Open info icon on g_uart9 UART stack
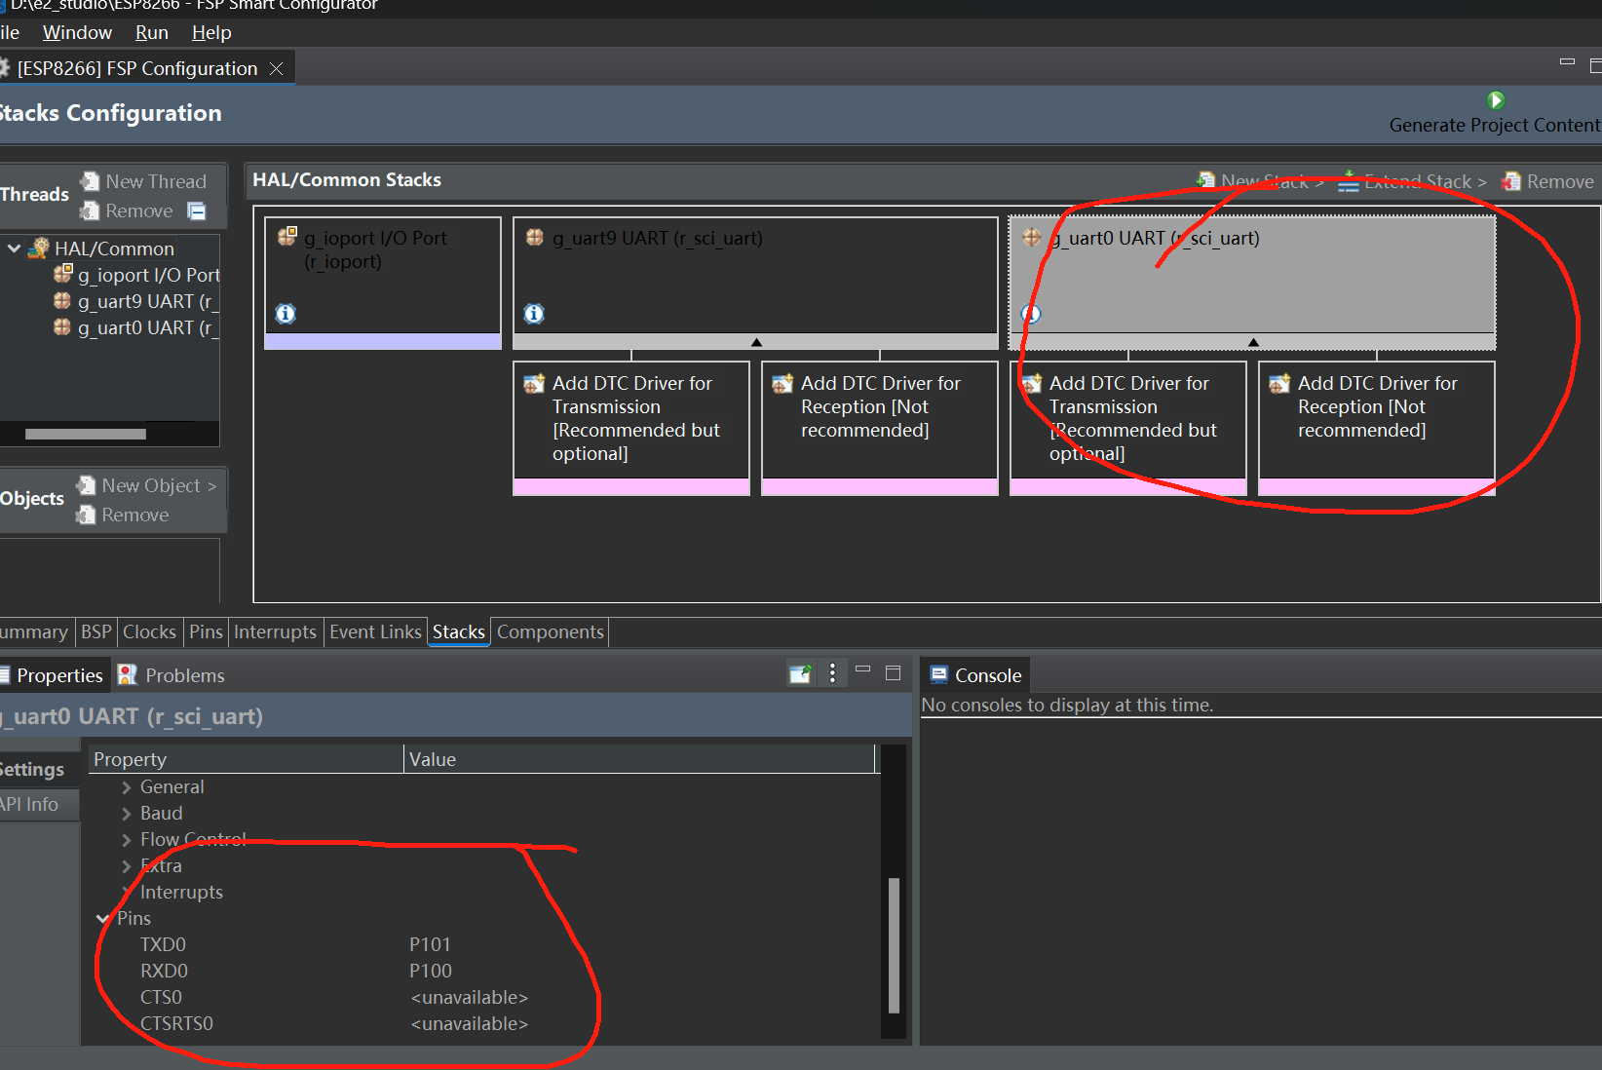The height and width of the screenshot is (1070, 1602). (534, 314)
